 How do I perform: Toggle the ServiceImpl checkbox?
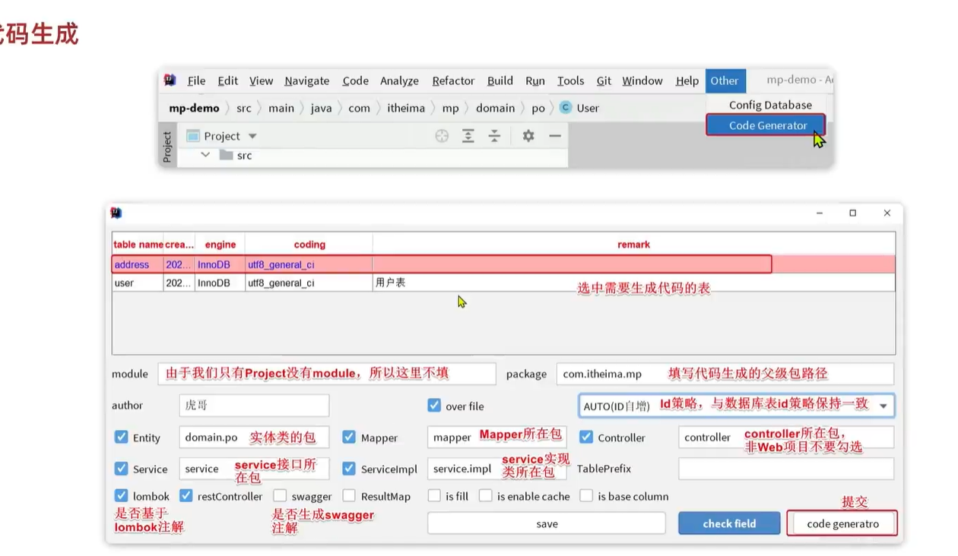(349, 468)
